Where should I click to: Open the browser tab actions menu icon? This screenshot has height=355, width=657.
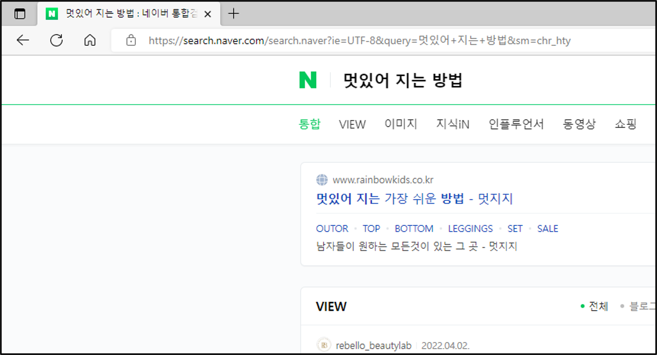(20, 14)
